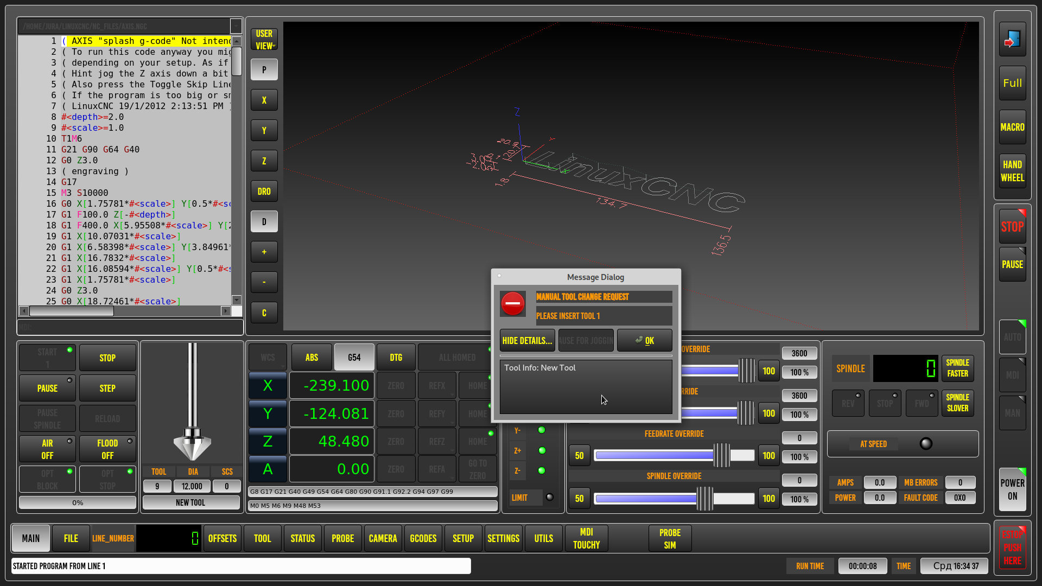Click the MACRO button
The width and height of the screenshot is (1042, 586).
click(x=1012, y=128)
